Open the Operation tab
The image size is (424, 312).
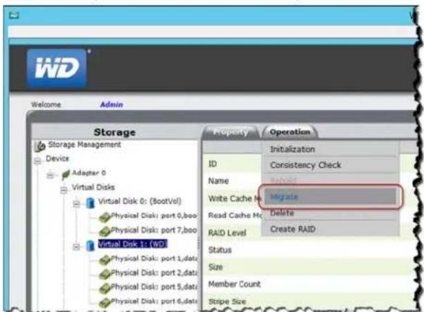(290, 132)
